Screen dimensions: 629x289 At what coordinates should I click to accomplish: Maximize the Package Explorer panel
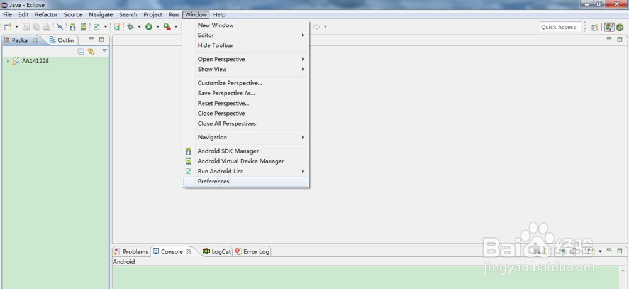pos(102,40)
